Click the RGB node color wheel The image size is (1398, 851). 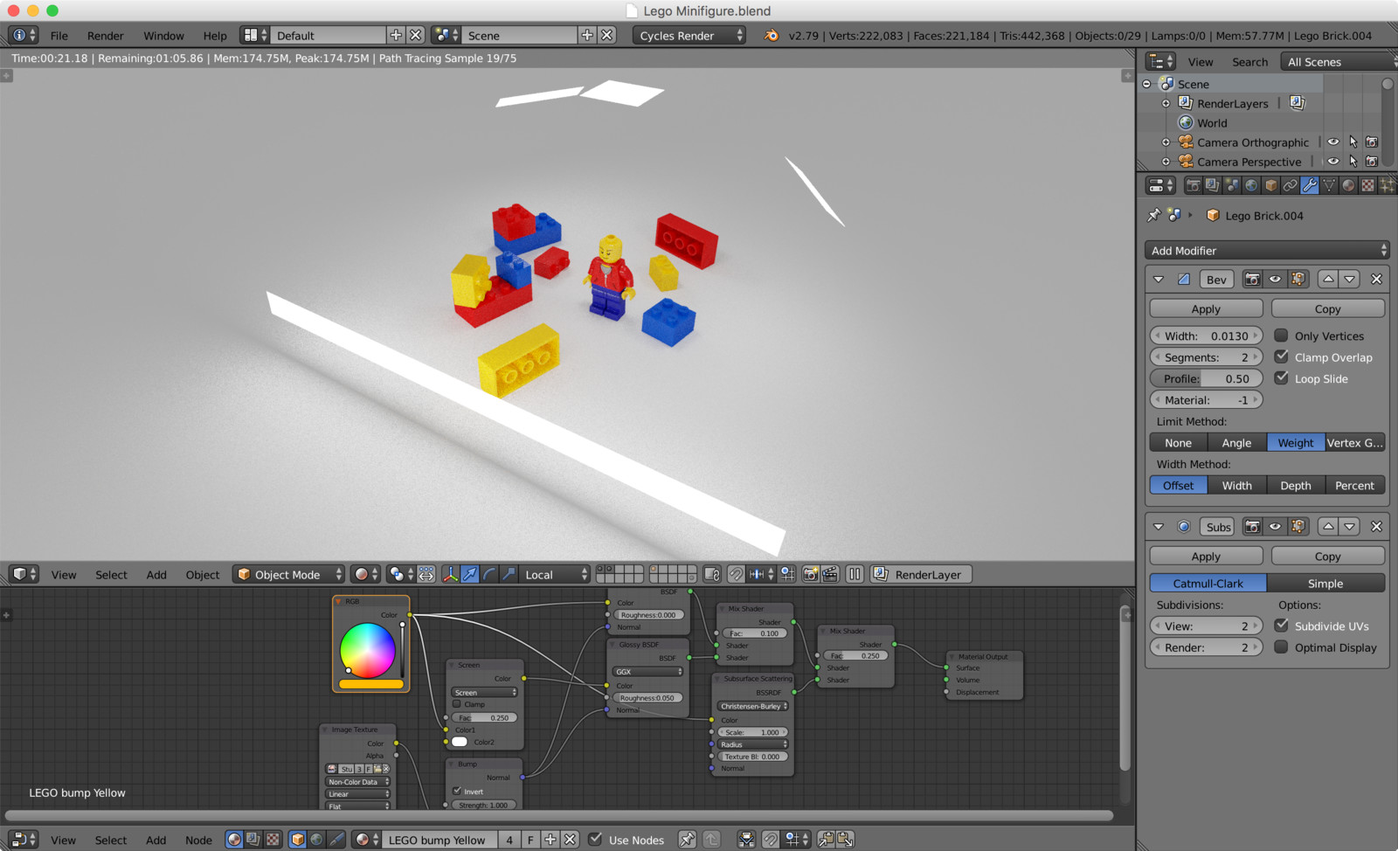[x=368, y=650]
